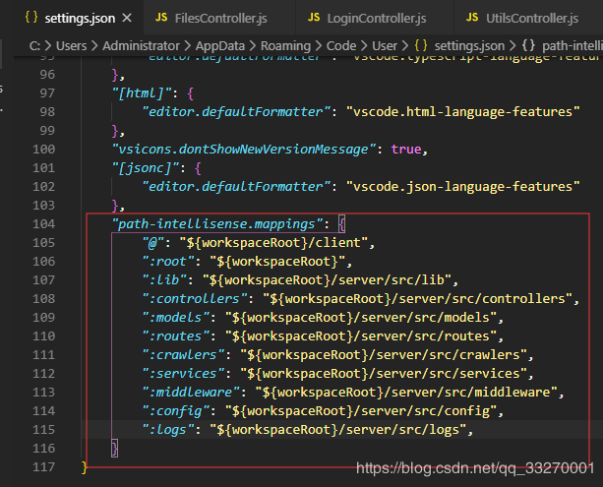Click the ":controllers" mapping key
The image size is (603, 487).
[x=195, y=299]
